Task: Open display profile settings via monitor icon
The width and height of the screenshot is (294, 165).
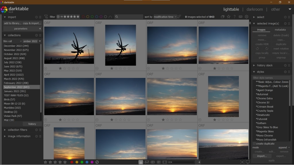Action: click(x=247, y=162)
